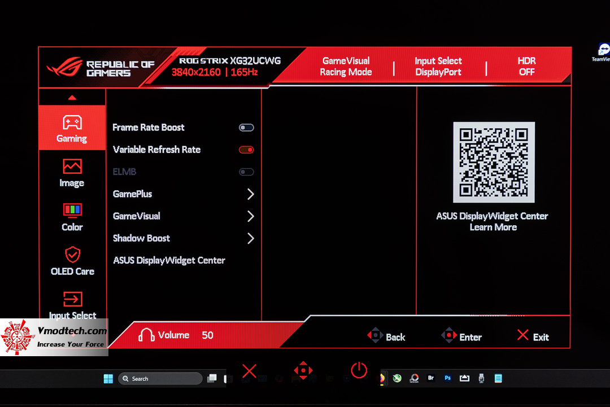Click the TeamViewer desktop icon
Image resolution: width=610 pixels, height=407 pixels.
tap(602, 52)
